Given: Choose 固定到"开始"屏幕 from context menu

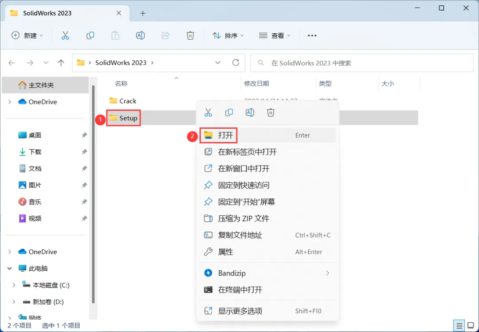Looking at the screenshot, I should (268, 202).
